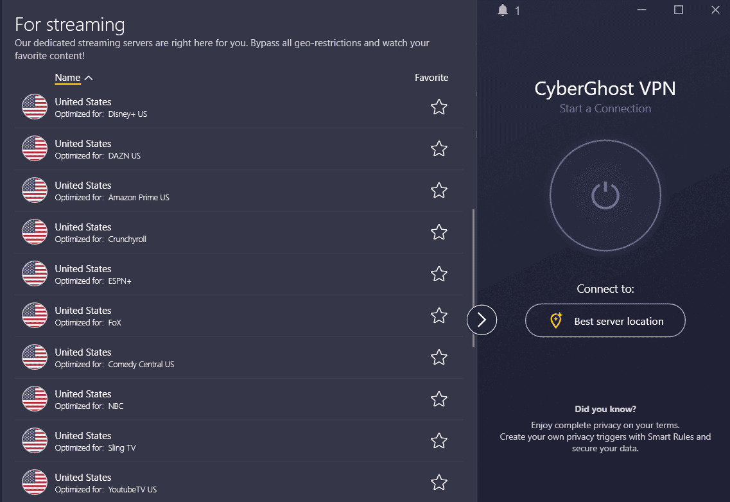Star the Comedy Central US server
730x502 pixels.
[439, 357]
